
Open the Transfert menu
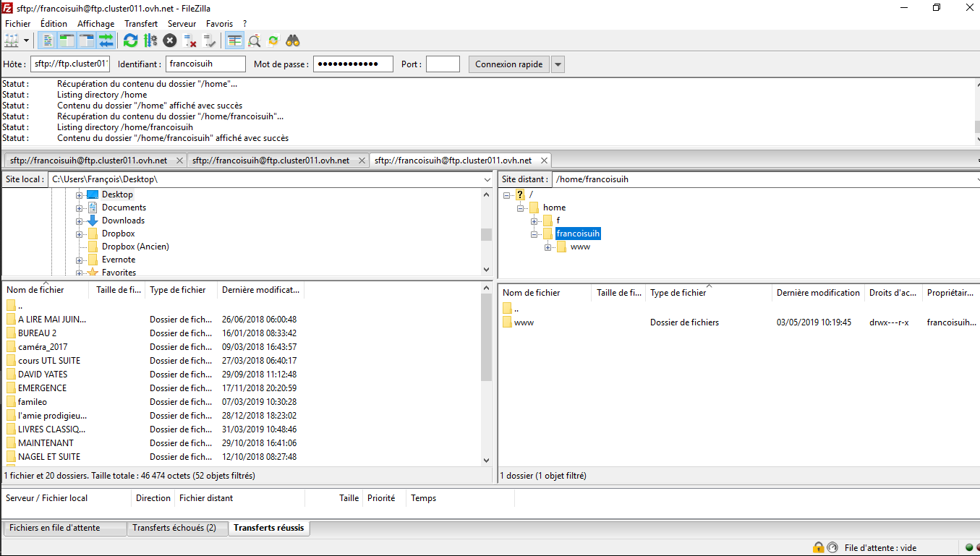pos(140,24)
